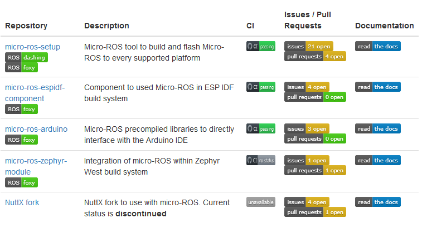
Task: Click the CI no status badge for micro-ros-zephyr-module
Action: [x=261, y=160]
